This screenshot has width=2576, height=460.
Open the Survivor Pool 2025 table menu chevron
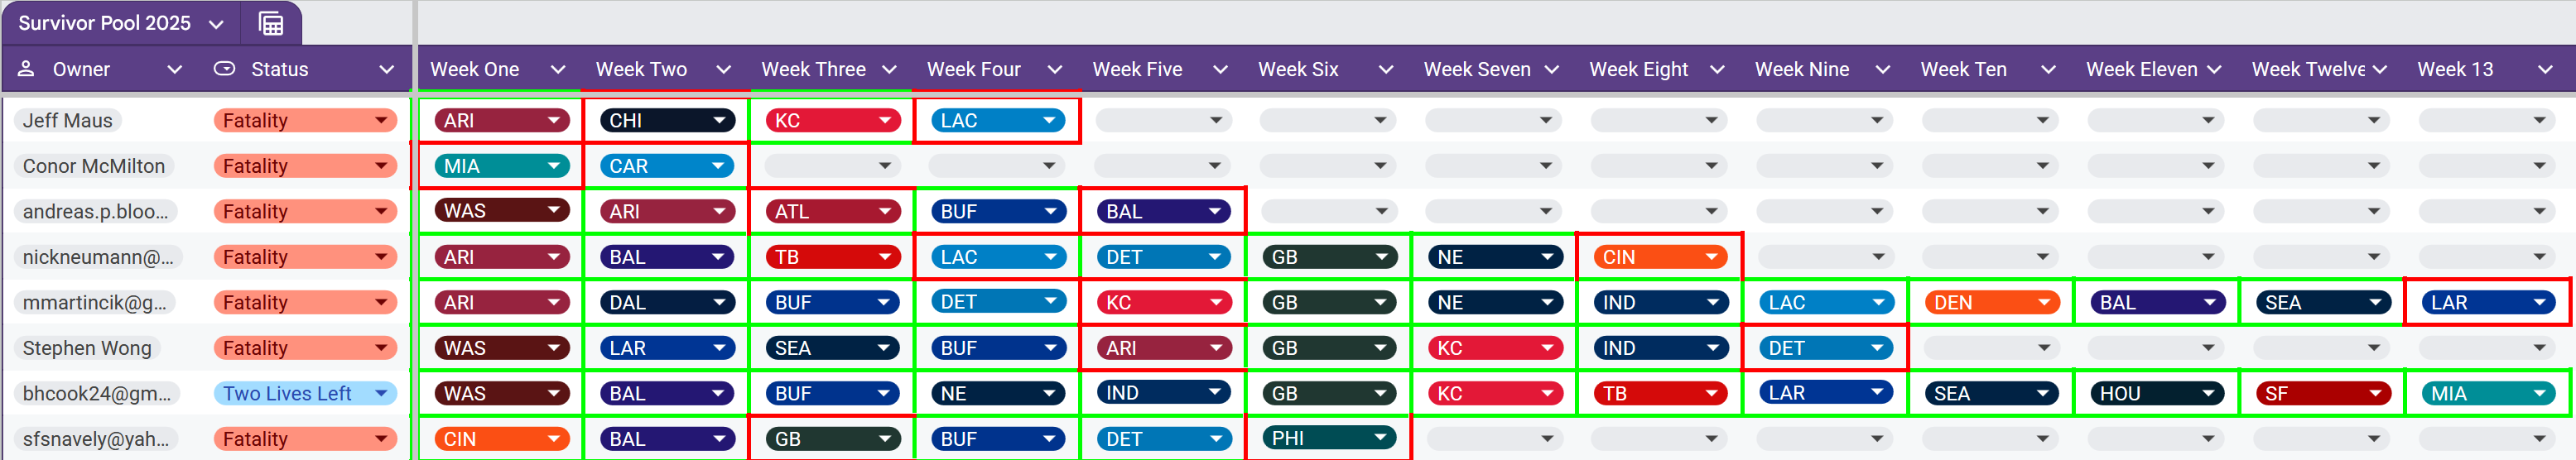click(217, 24)
